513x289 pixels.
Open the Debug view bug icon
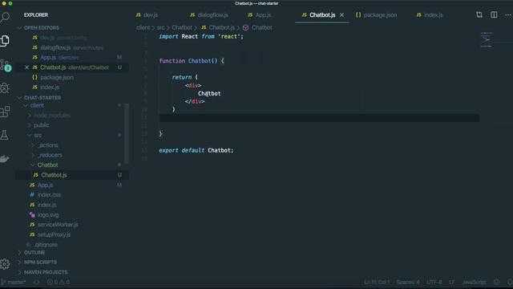tap(5, 88)
